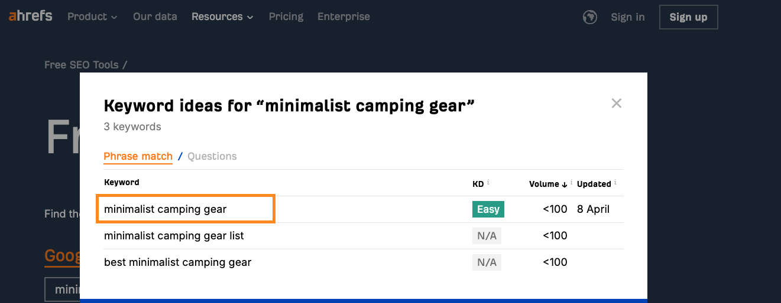Image resolution: width=781 pixels, height=303 pixels.
Task: Expand the Product menu
Action: (x=92, y=17)
